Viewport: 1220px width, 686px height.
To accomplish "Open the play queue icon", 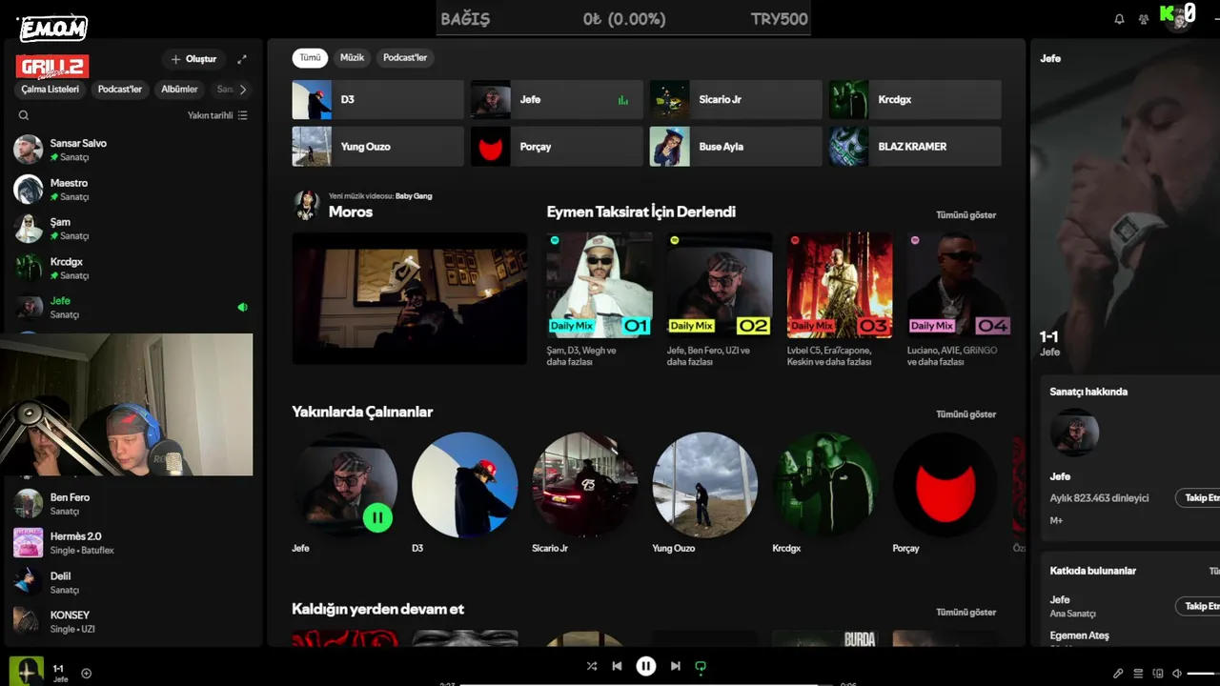I will (1139, 674).
